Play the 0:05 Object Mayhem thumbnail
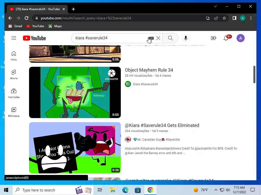Screen dimensions: 261x195 coord(75,92)
